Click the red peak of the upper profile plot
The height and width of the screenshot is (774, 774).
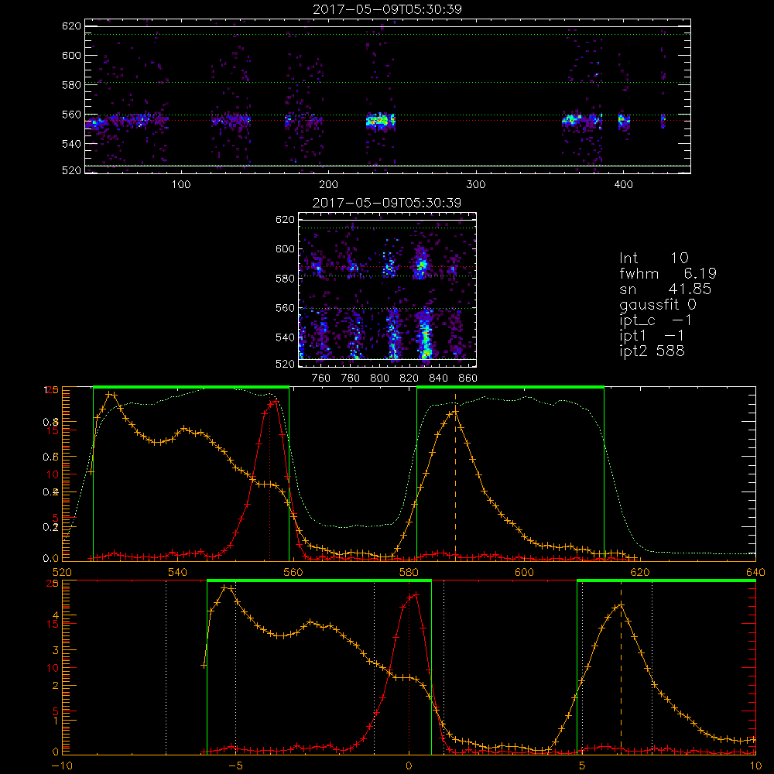click(274, 402)
